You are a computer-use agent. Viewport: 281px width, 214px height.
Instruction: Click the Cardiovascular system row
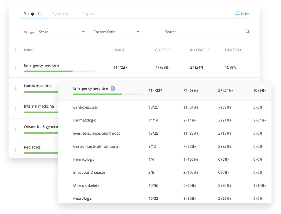[x=86, y=107]
